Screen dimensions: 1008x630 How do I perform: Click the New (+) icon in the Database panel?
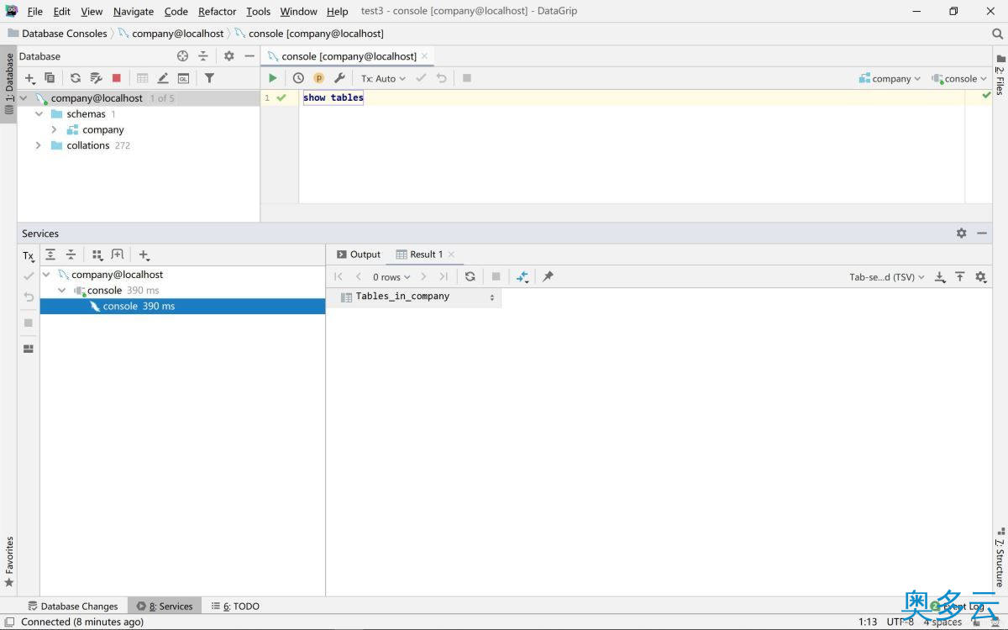point(29,78)
